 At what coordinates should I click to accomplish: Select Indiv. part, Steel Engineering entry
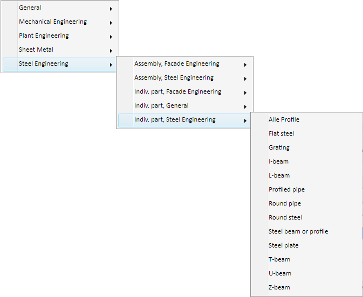(x=184, y=121)
